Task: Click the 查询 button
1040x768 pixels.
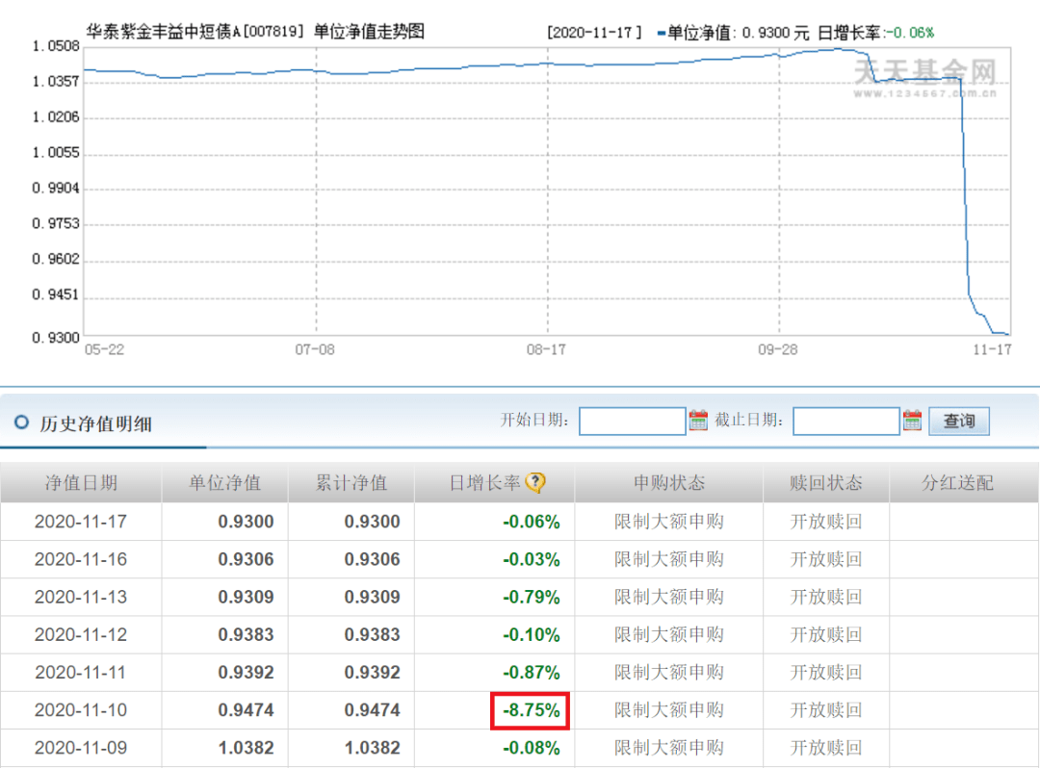Action: (x=959, y=421)
